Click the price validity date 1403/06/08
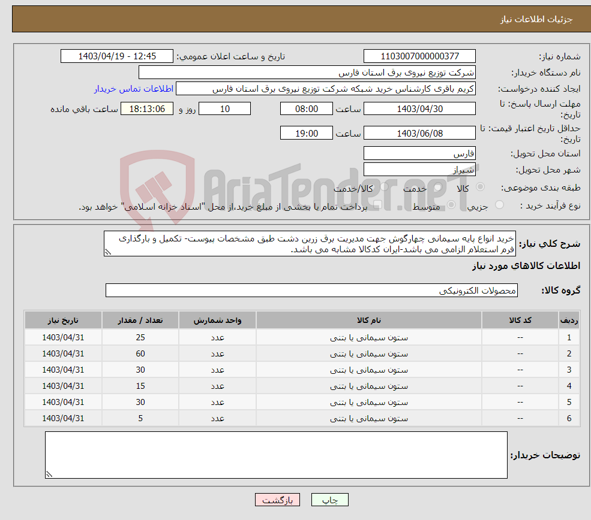This screenshot has height=520, width=591. tap(419, 133)
